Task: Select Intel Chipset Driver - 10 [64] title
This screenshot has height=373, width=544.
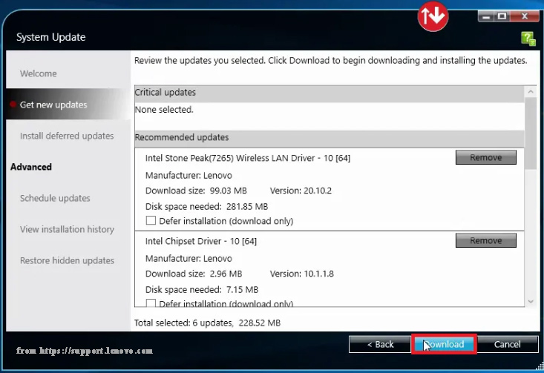Action: coord(201,241)
